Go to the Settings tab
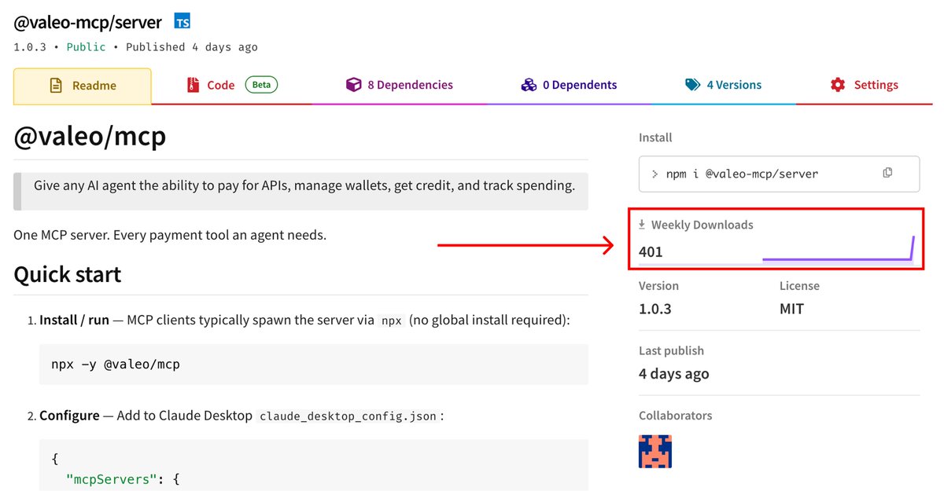This screenshot has height=491, width=944. point(864,85)
